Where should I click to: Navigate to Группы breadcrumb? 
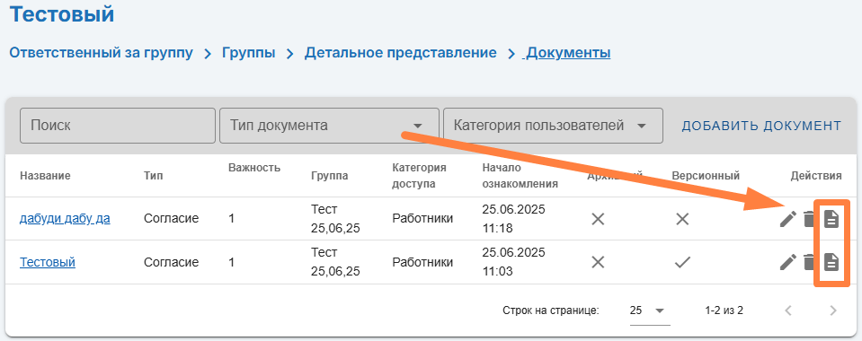pos(249,53)
